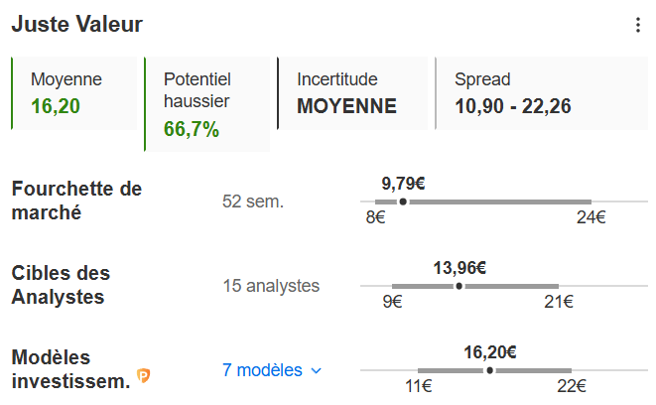
Task: Click the Cibles des Analystes label
Action: tap(61, 284)
